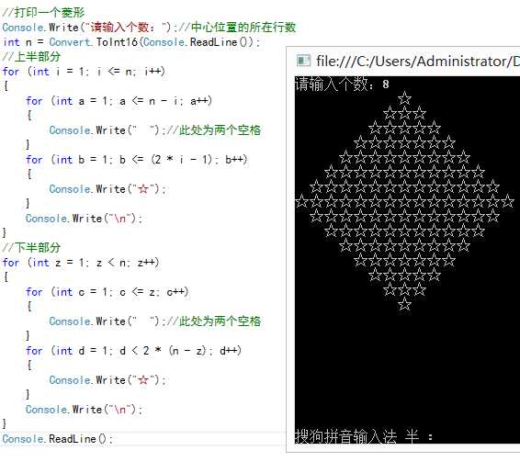Click the line for (int i = 1; i <= n; i++)

[x=84, y=72]
